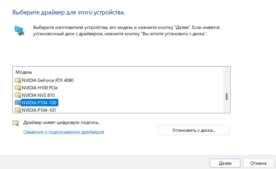Viewport: 276px width, 169px height.
Task: Click the Модель column header
Action: 24,72
